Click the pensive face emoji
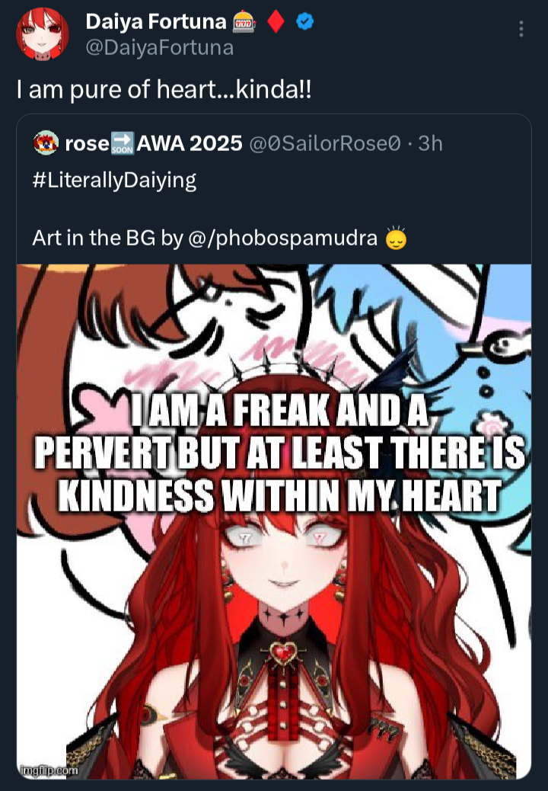Viewport: 548px width, 791px height. [x=396, y=238]
